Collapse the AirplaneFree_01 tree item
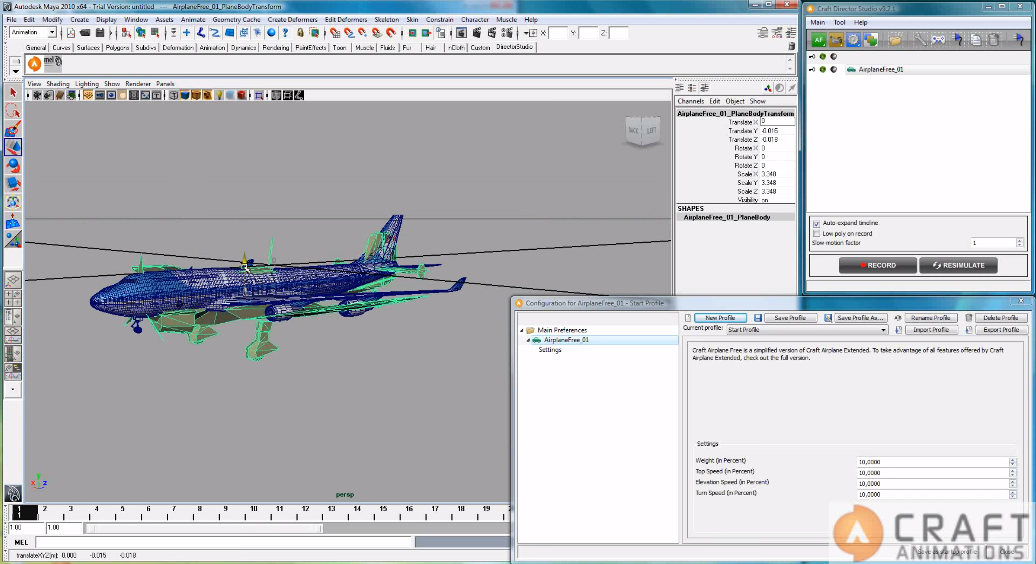 pyautogui.click(x=529, y=340)
